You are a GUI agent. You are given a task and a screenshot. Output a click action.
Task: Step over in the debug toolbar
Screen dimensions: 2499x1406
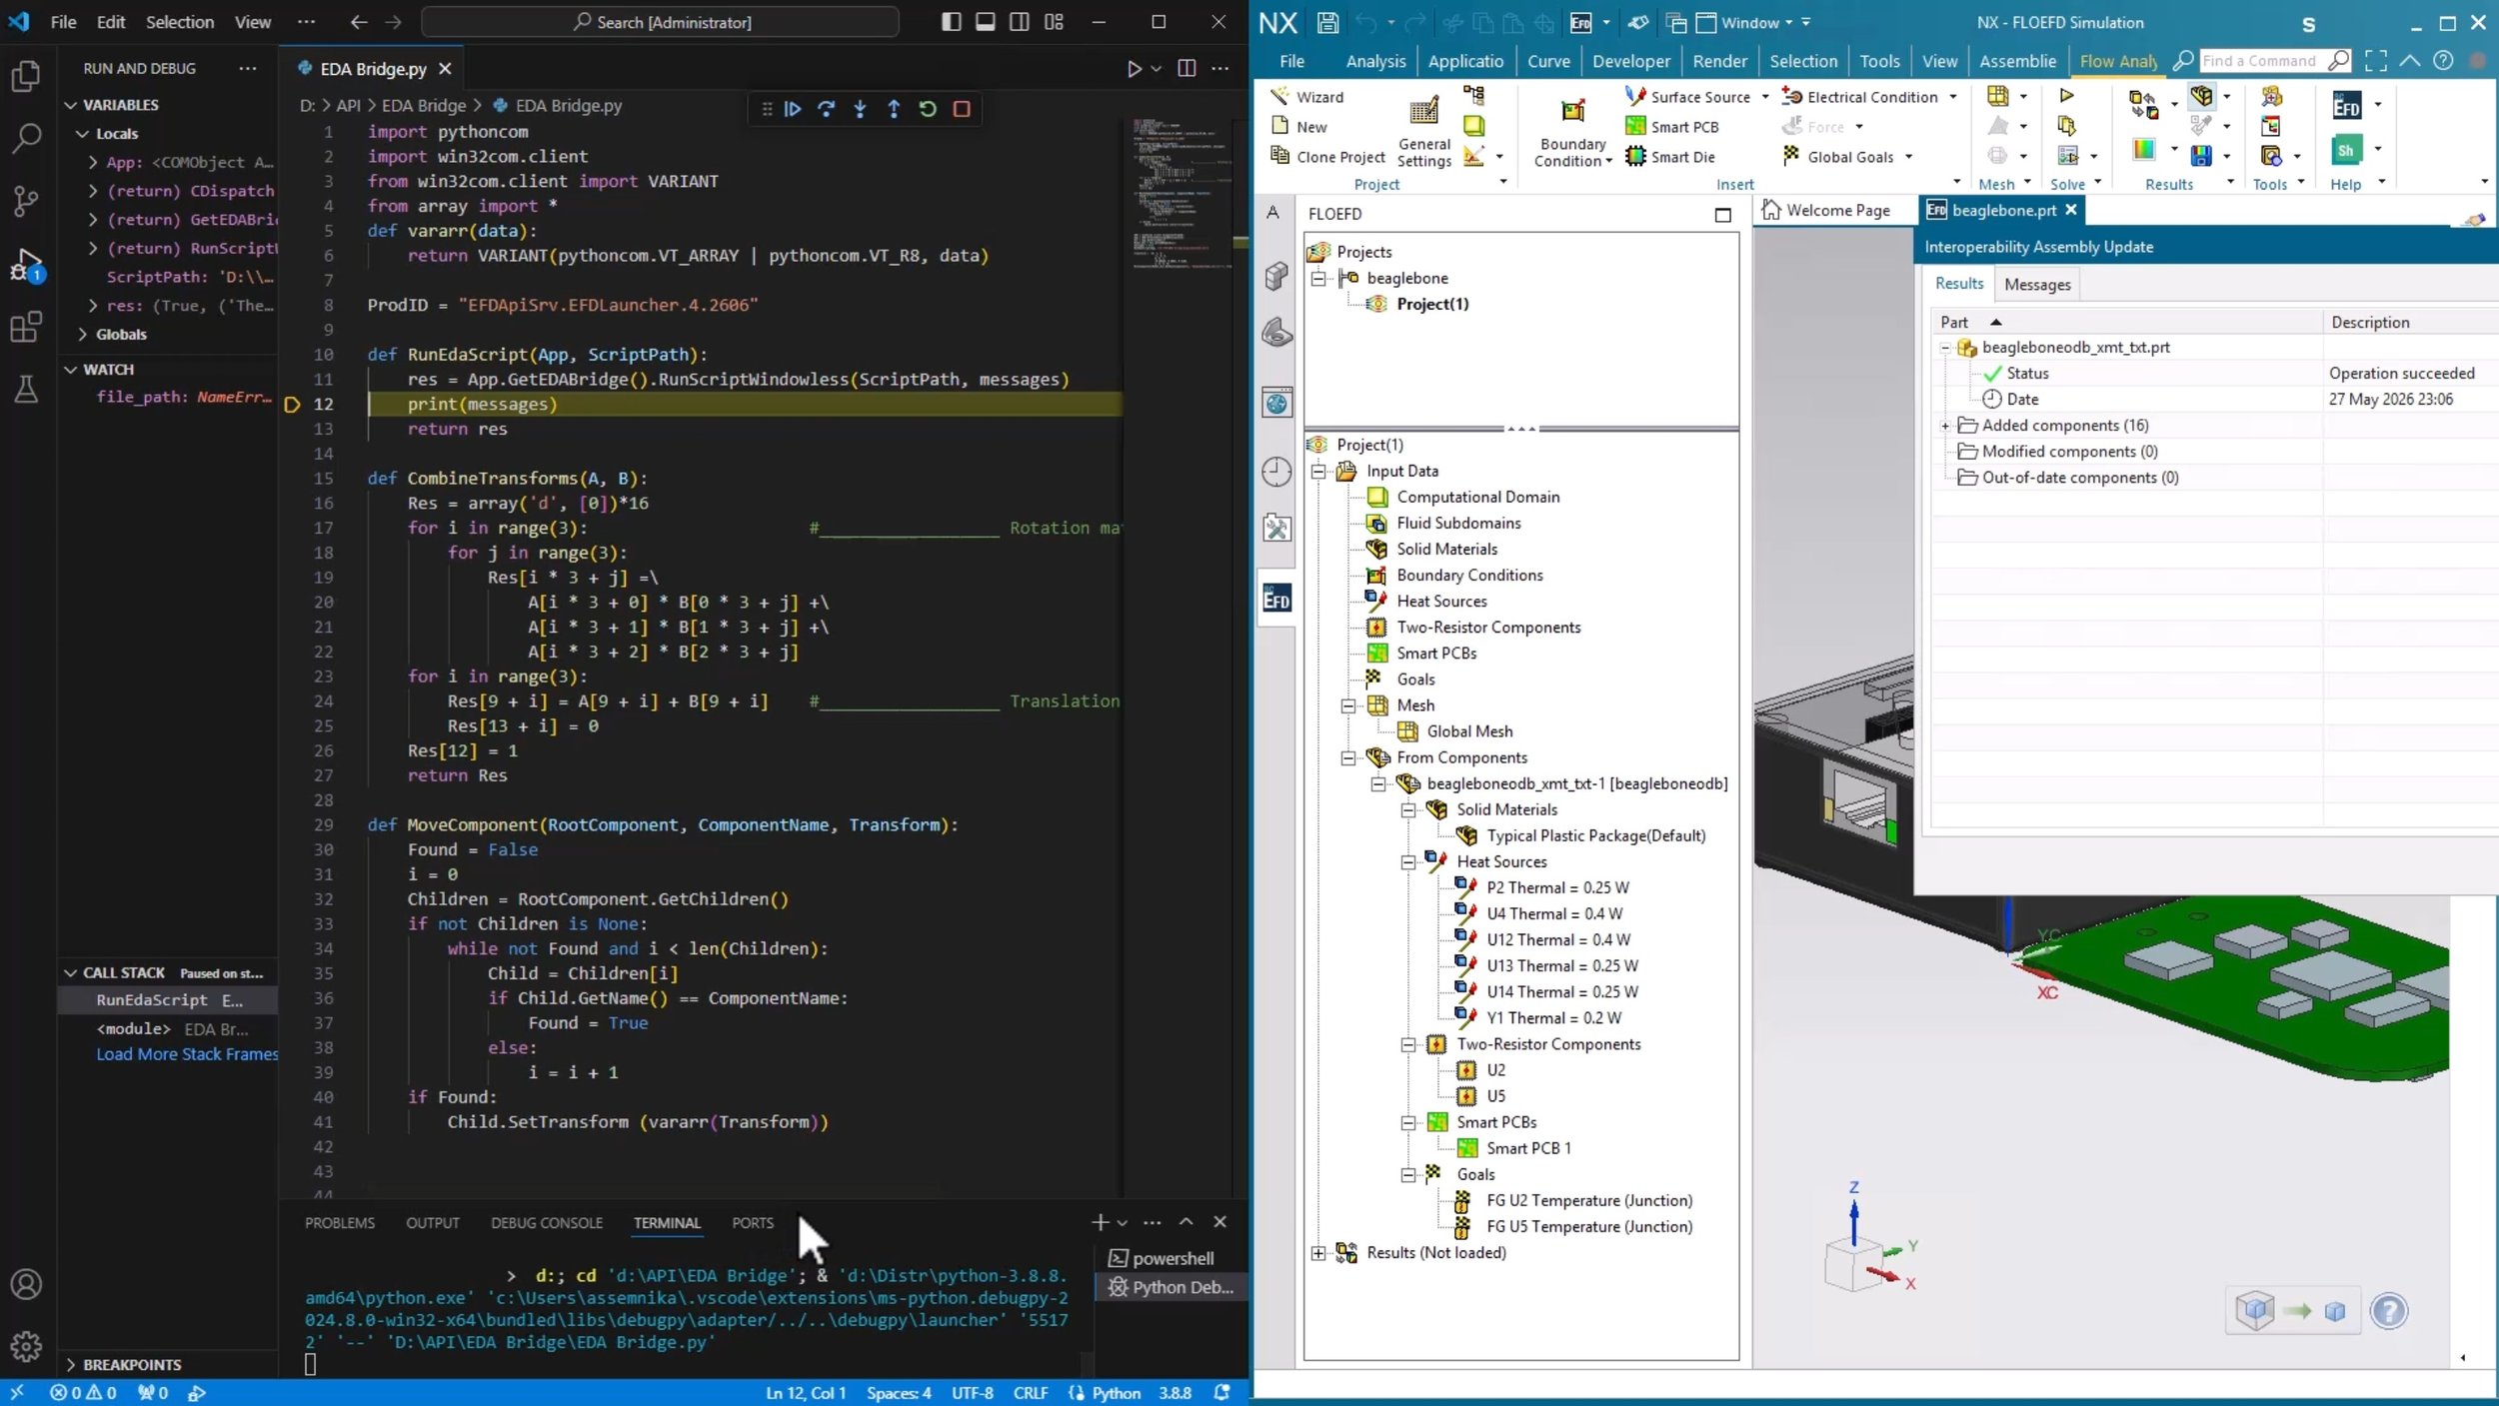(827, 109)
